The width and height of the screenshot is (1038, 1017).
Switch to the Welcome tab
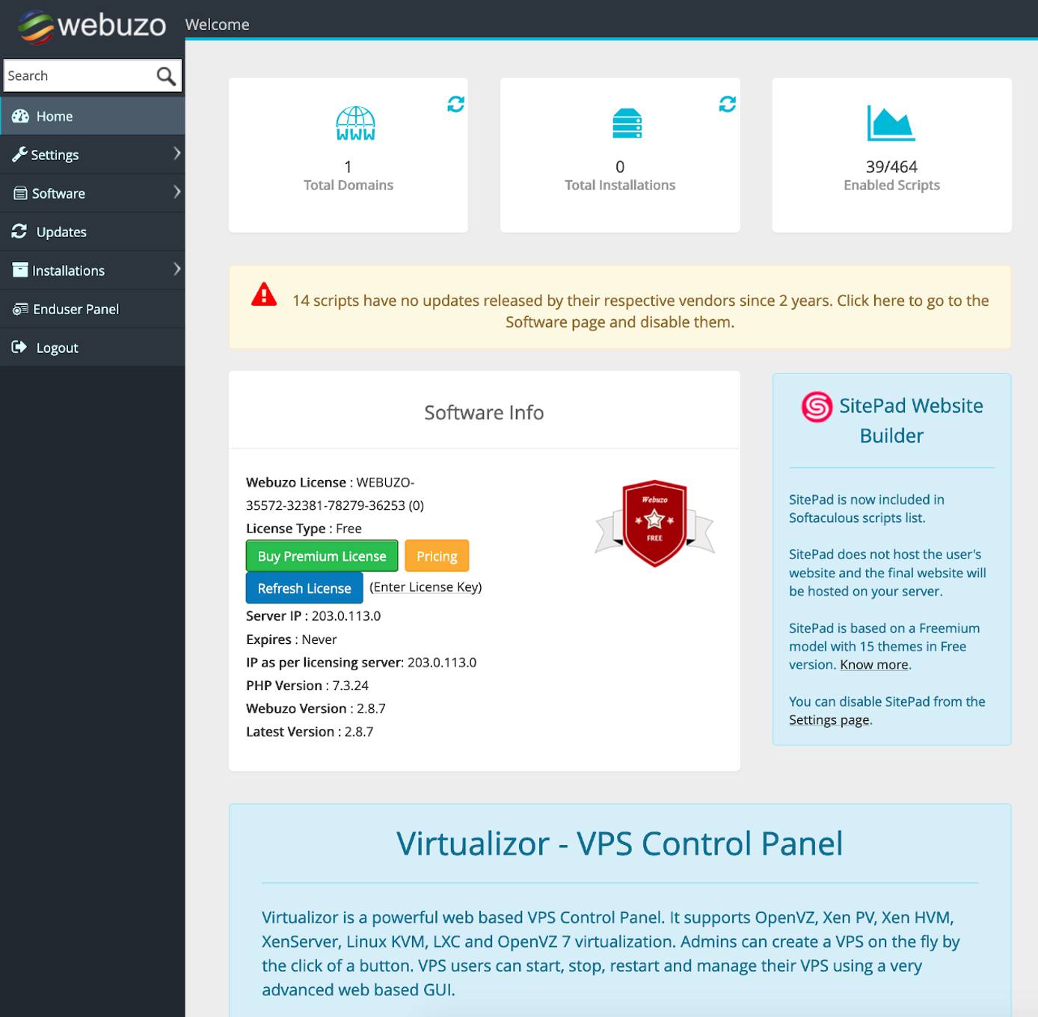tap(217, 24)
